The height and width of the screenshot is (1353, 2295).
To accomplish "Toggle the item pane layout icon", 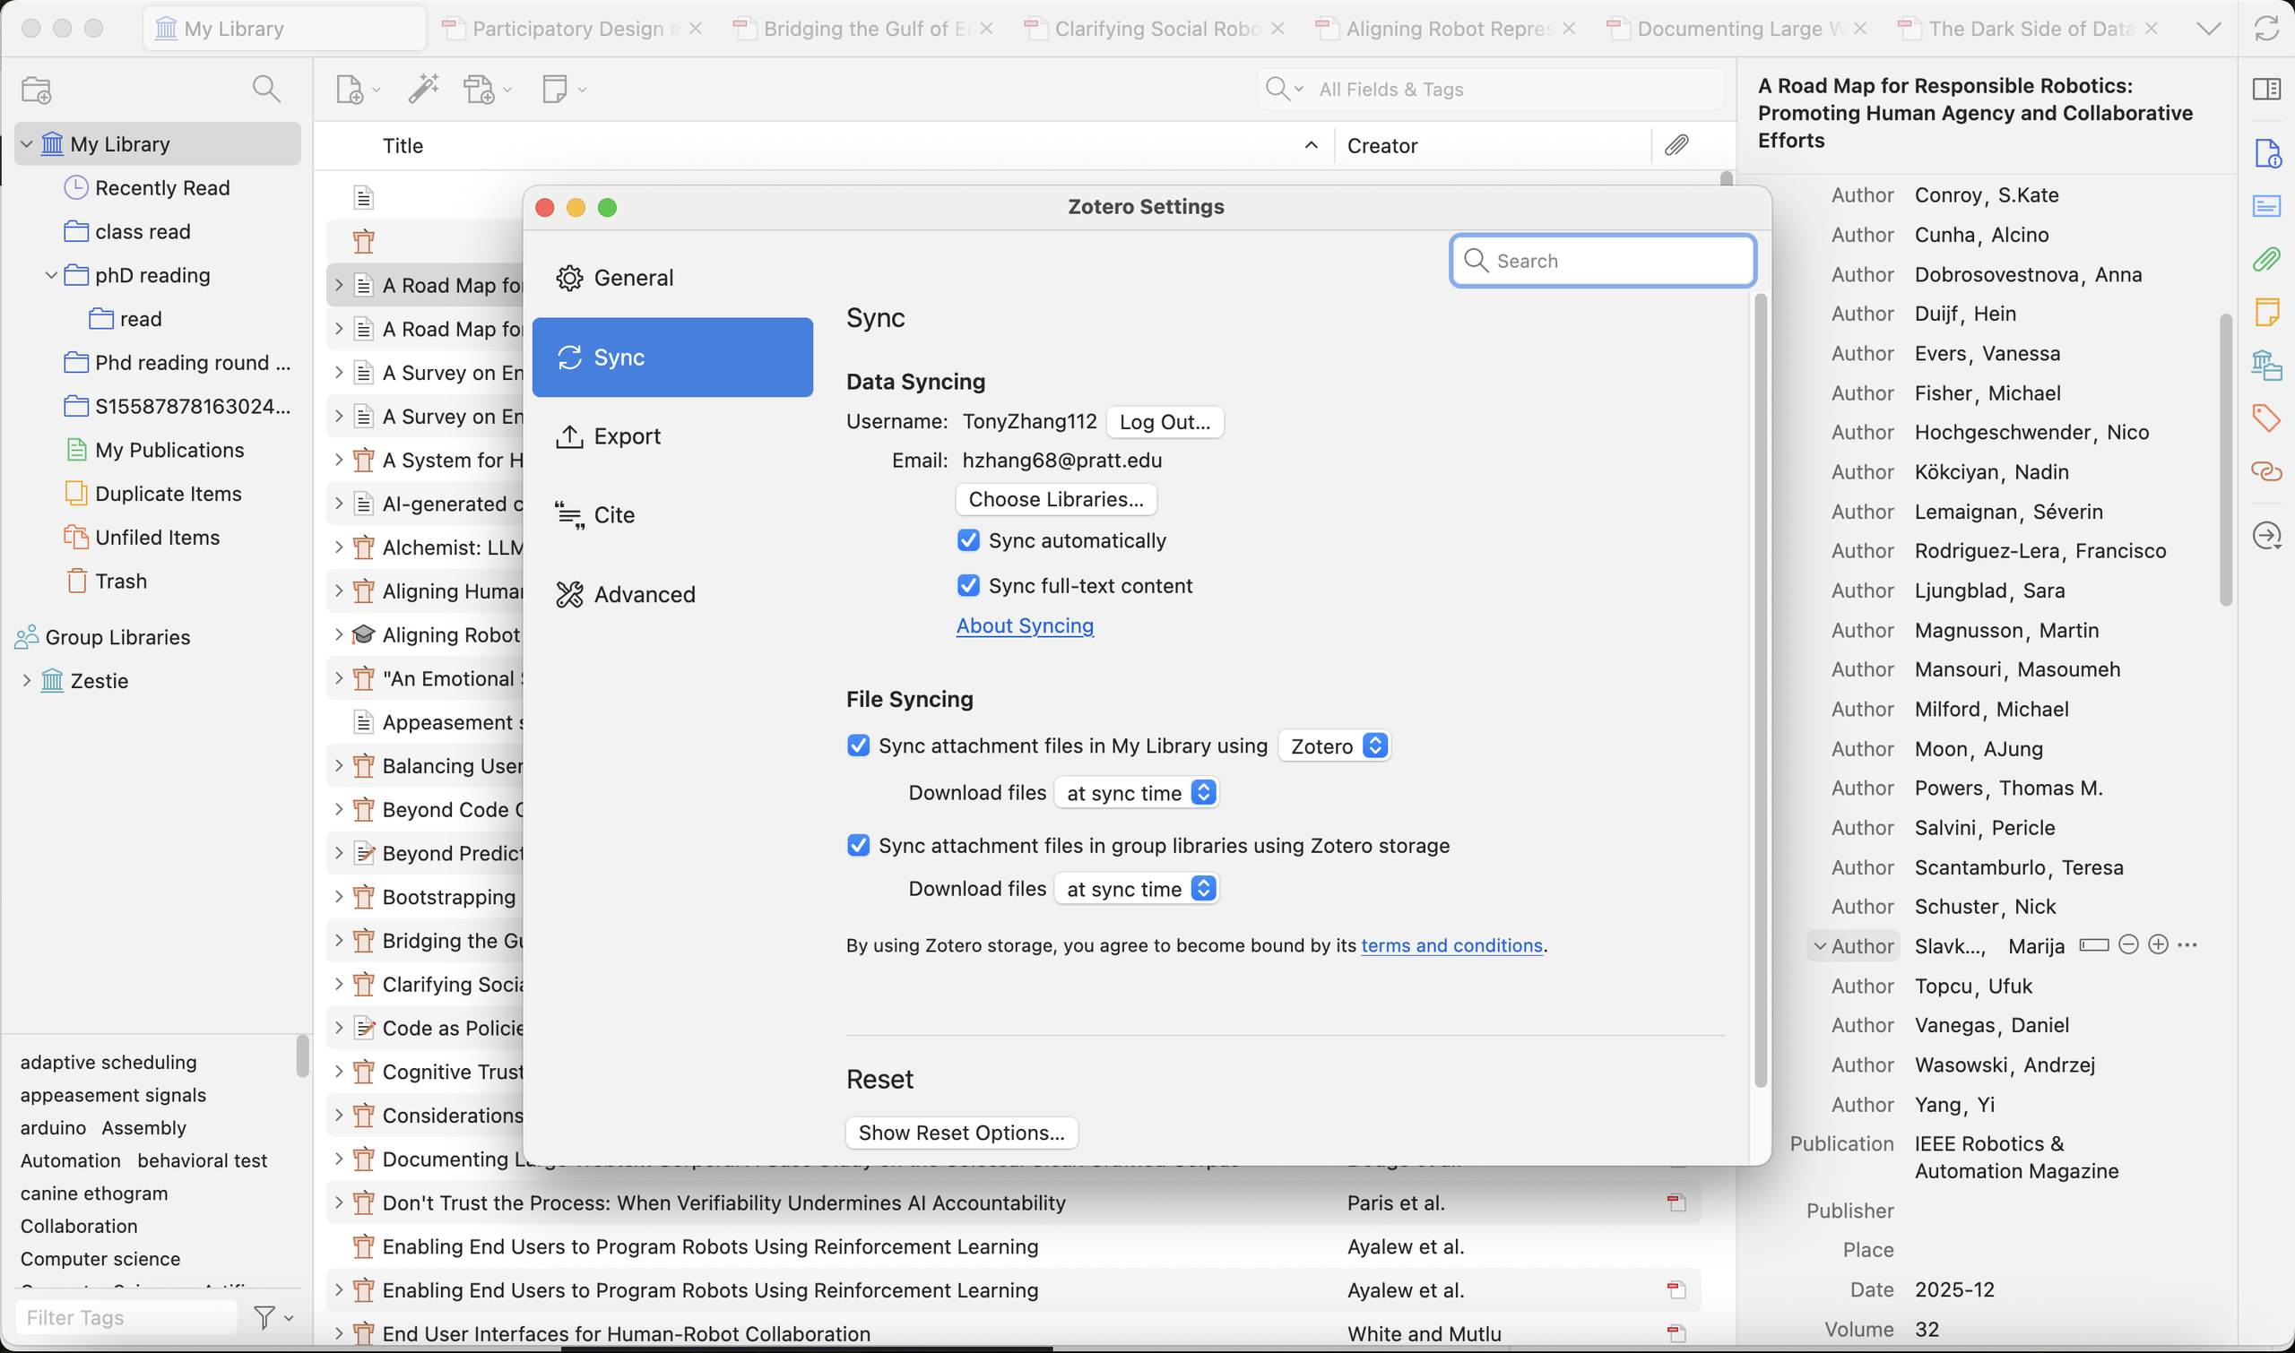I will click(2266, 89).
